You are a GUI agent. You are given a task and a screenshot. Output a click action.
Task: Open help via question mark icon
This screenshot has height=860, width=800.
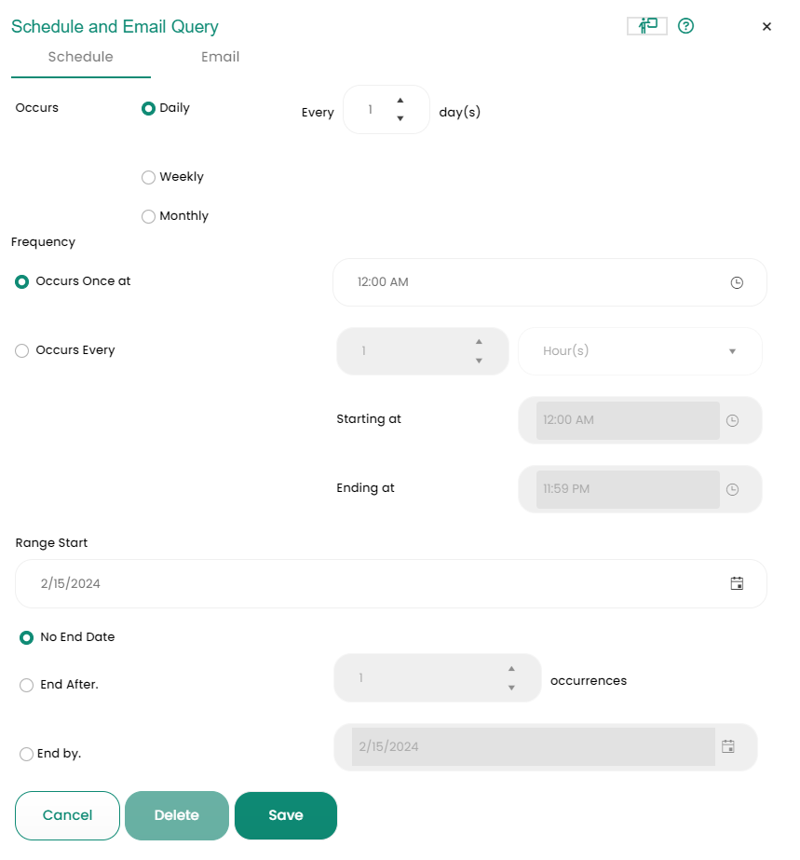[x=686, y=26]
